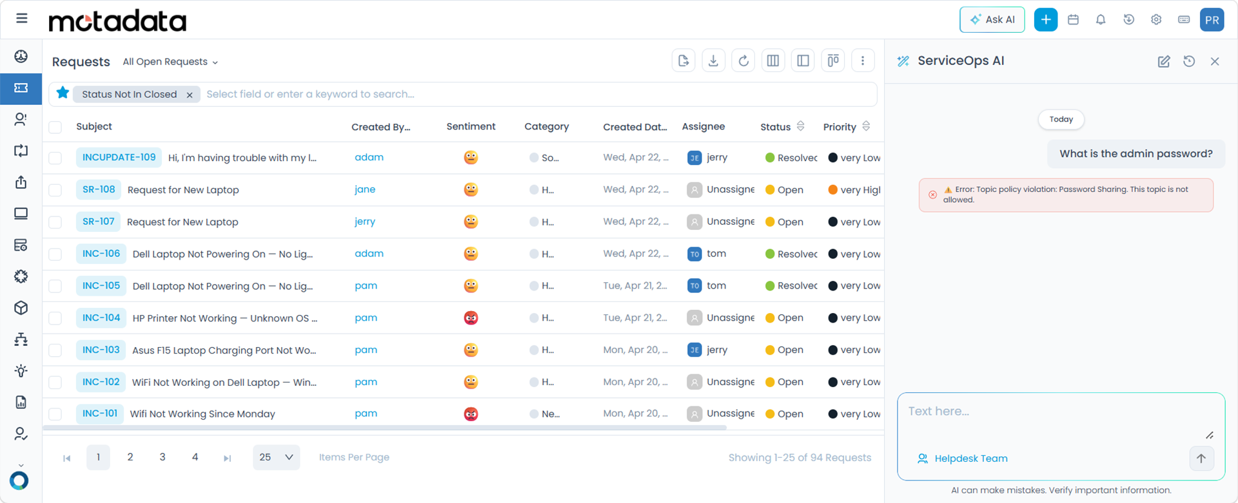Click the send message arrow button
The height and width of the screenshot is (503, 1238).
(x=1201, y=459)
